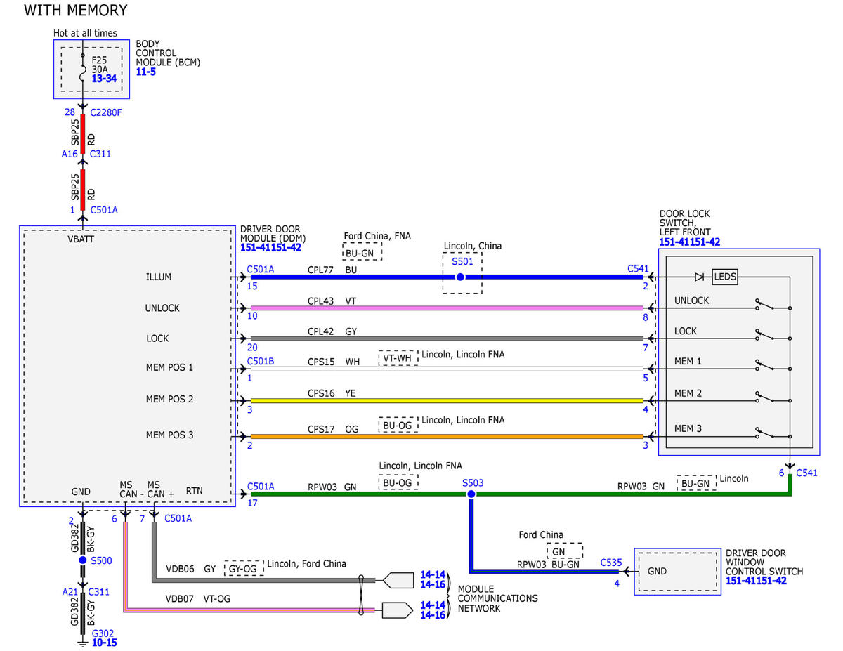Click the orange CPS17 wire
This screenshot has height=651, width=843.
[447, 436]
